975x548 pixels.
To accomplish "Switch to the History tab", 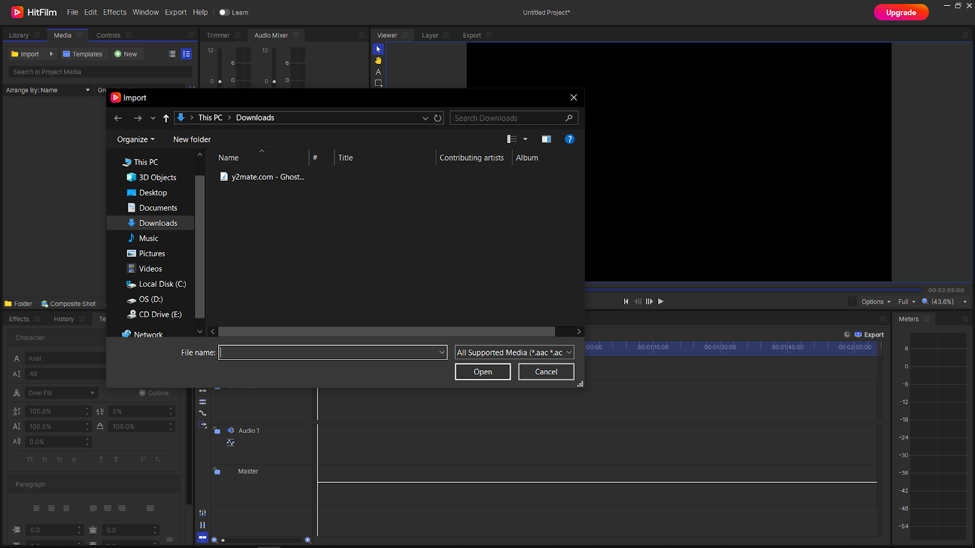I will coord(63,319).
